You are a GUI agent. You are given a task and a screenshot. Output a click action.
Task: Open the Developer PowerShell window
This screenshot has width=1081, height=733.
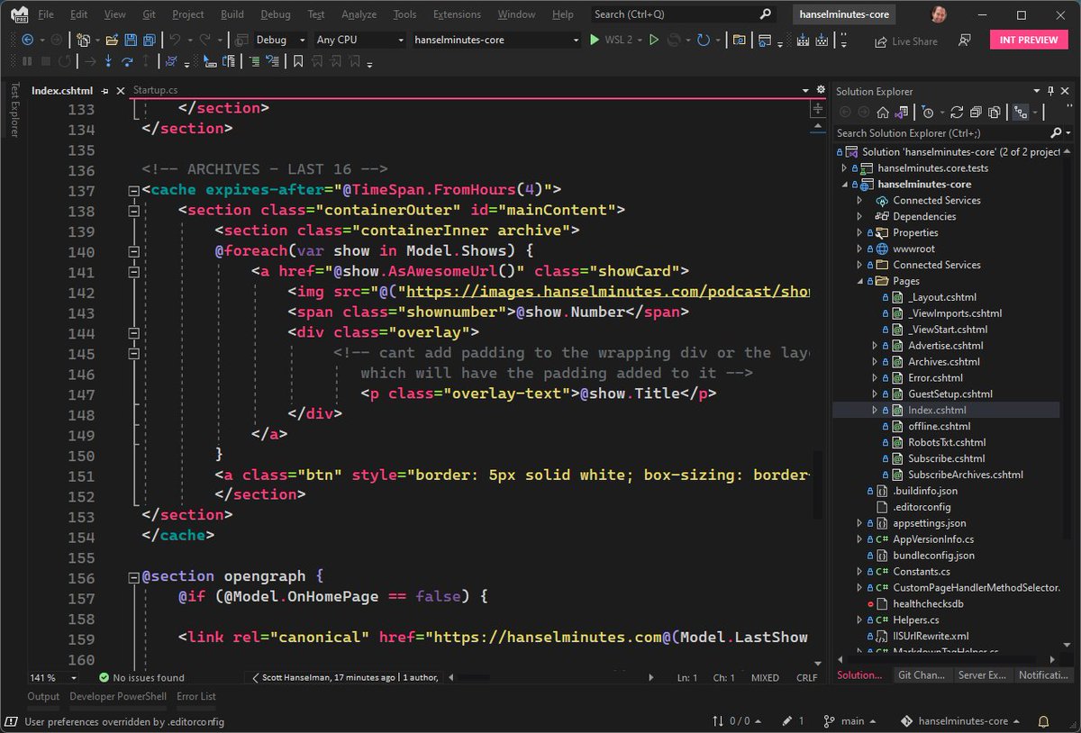click(x=118, y=696)
